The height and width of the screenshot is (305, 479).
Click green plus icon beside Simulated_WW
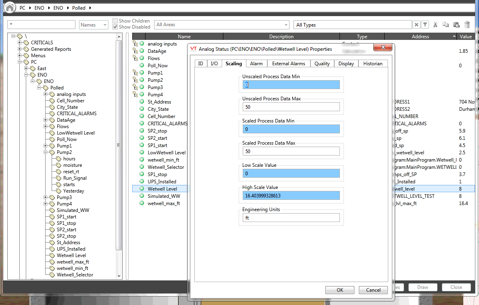pyautogui.click(x=142, y=196)
